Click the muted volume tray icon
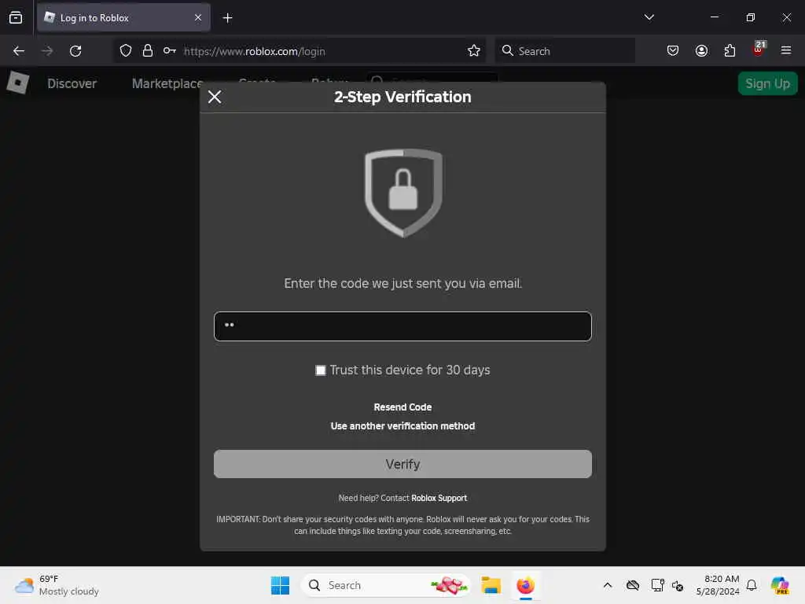 678,585
